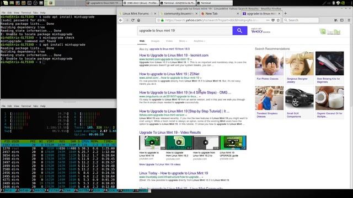Expand arrow next to linuxtoday.com result URL

(202, 177)
